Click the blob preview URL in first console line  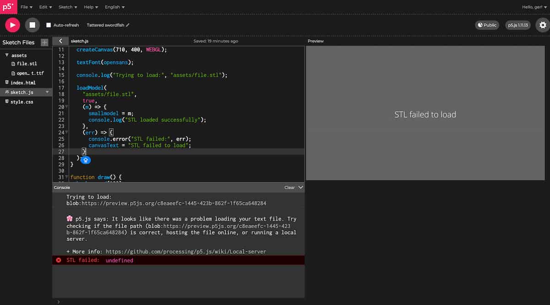166,203
